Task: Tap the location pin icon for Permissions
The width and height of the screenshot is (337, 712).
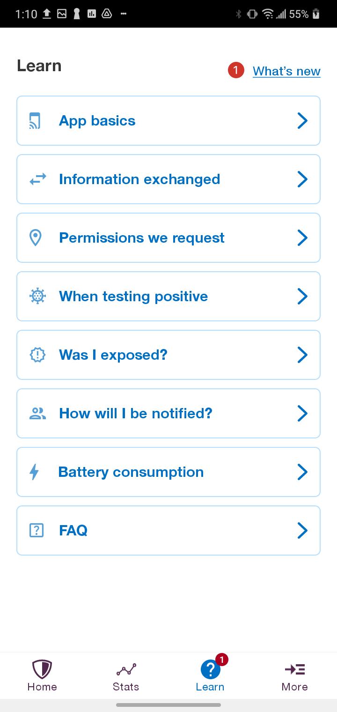Action: (36, 238)
